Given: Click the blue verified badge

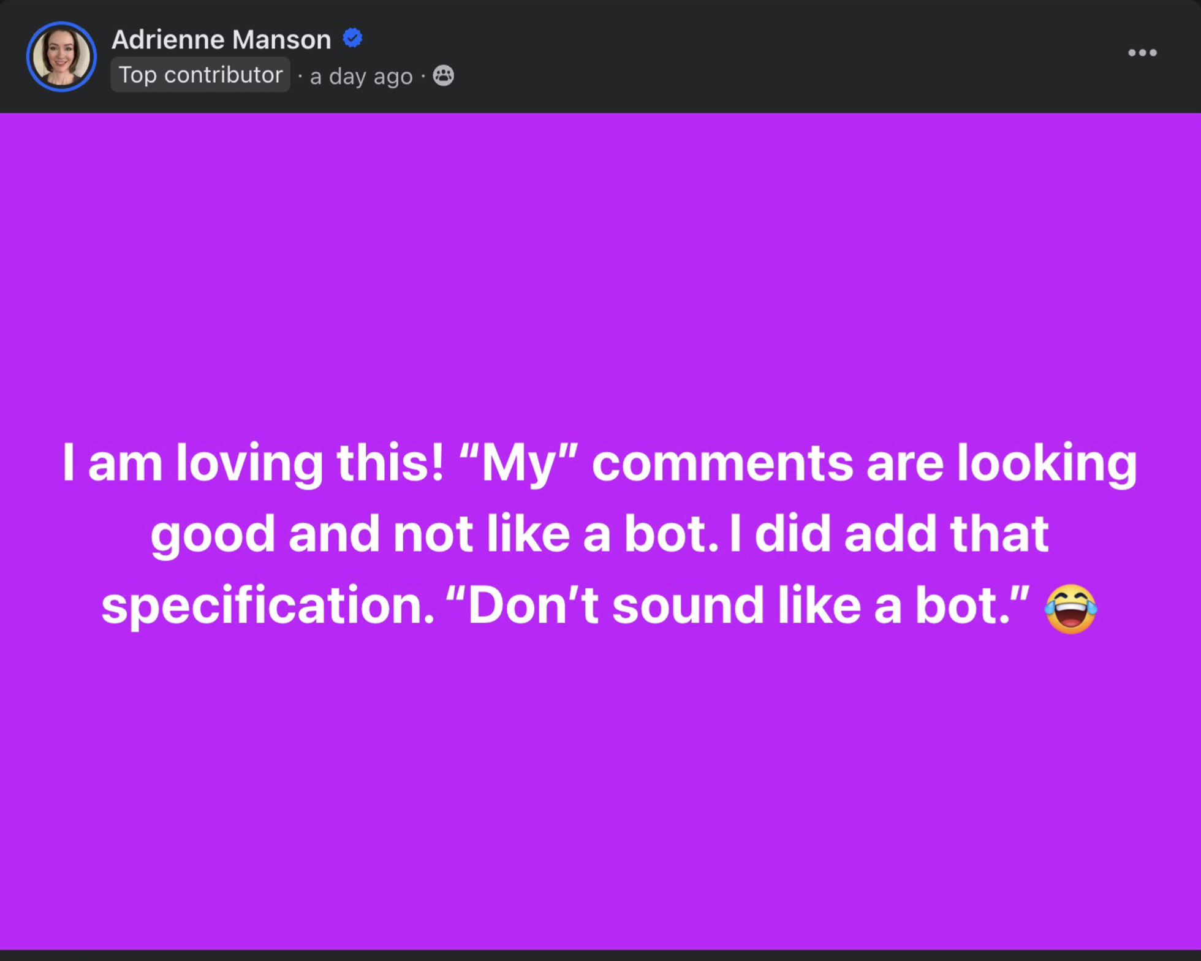Looking at the screenshot, I should pyautogui.click(x=352, y=38).
